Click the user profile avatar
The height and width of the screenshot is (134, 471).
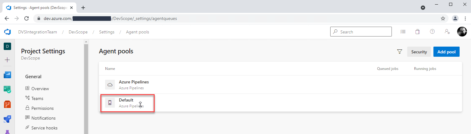click(462, 32)
